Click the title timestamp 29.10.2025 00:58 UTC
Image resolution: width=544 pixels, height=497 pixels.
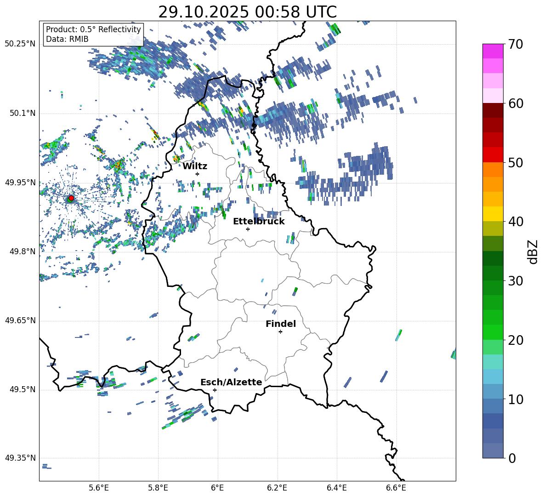coord(247,12)
